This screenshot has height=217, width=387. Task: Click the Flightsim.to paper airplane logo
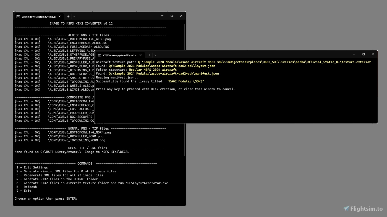346,209
